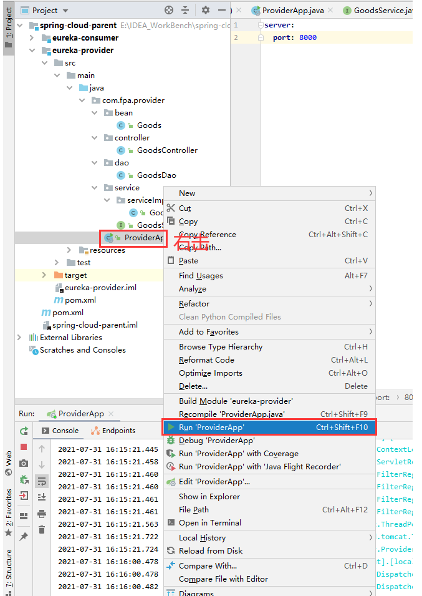Click the Down arrow icon in console toolbar
The width and height of the screenshot is (422, 596).
tap(42, 465)
